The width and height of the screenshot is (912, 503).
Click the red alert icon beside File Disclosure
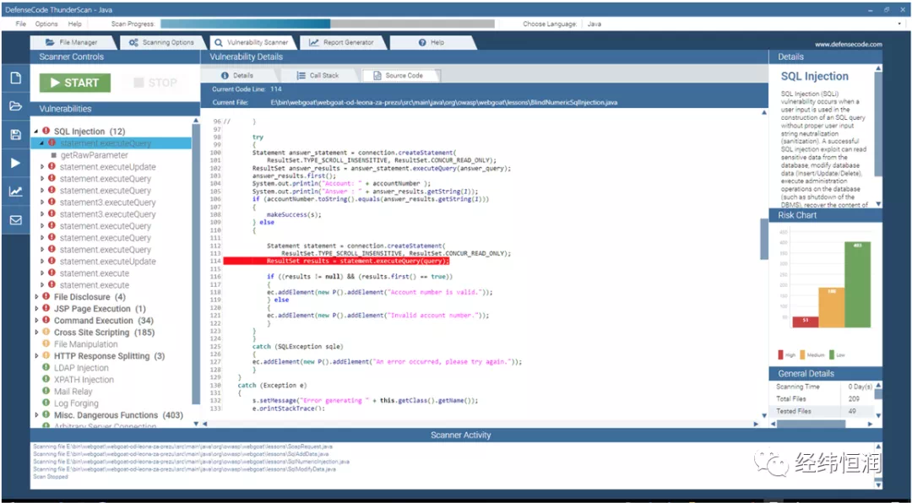tap(46, 296)
